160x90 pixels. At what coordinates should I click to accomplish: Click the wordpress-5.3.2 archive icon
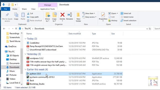28,58
